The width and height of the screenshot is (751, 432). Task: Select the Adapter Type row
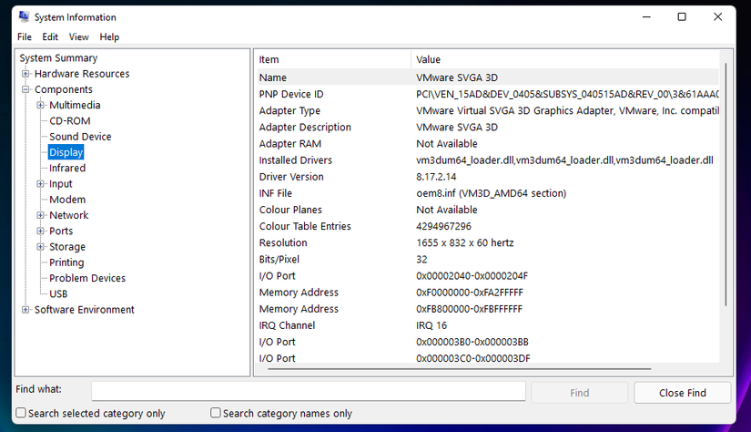pyautogui.click(x=488, y=111)
